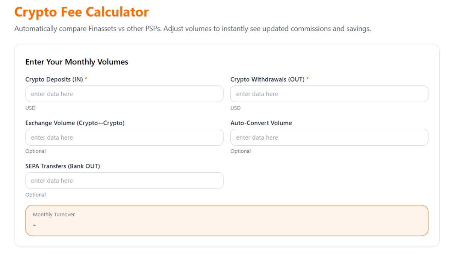Select the Exchange Volume (Crypto↔Crypto) input field
This screenshot has width=451, height=254.
pyautogui.click(x=124, y=137)
